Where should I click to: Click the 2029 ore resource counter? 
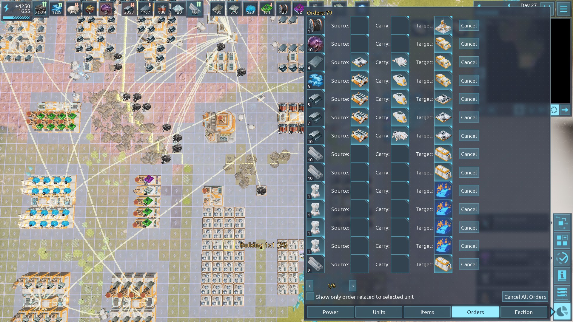coord(41,9)
